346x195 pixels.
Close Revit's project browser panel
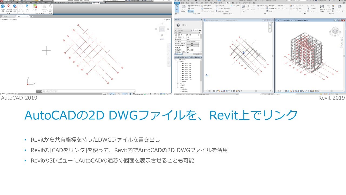(201, 57)
